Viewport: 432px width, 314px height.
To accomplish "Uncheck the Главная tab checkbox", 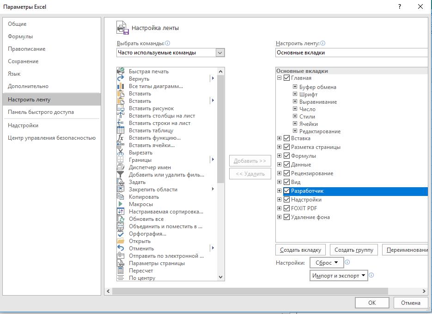I will [x=286, y=78].
